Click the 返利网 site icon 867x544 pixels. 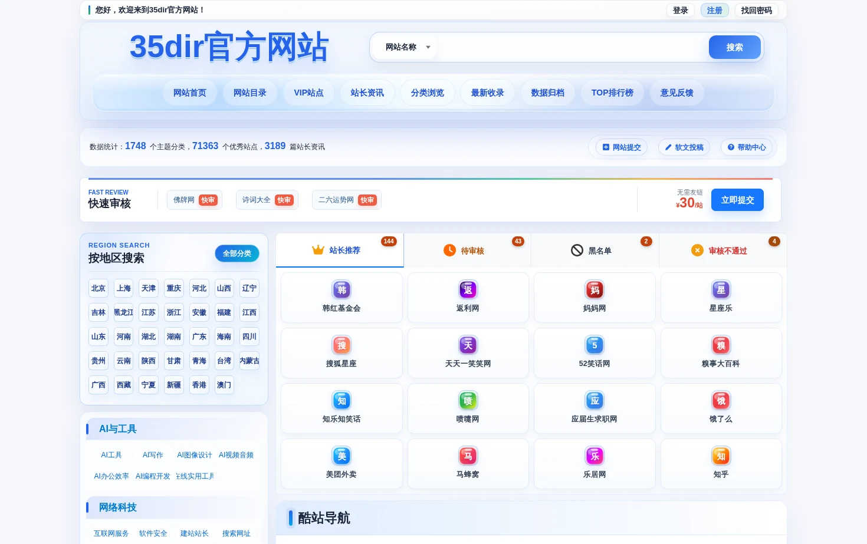[468, 289]
